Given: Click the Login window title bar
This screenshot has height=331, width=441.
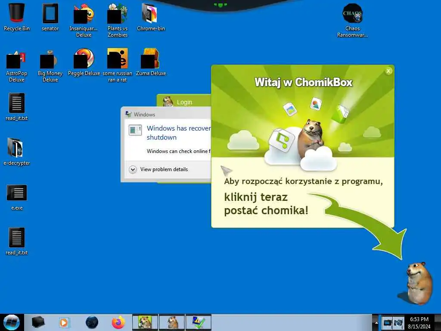Looking at the screenshot, I should 184,100.
